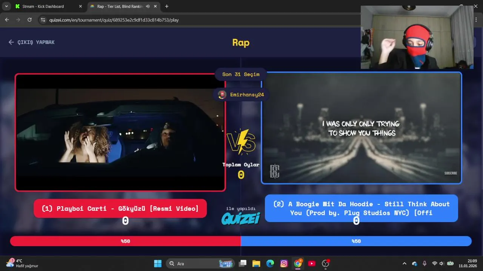Click ÇIKIŞ YAPMAK exit link
Image resolution: width=483 pixels, height=271 pixels.
tap(31, 42)
